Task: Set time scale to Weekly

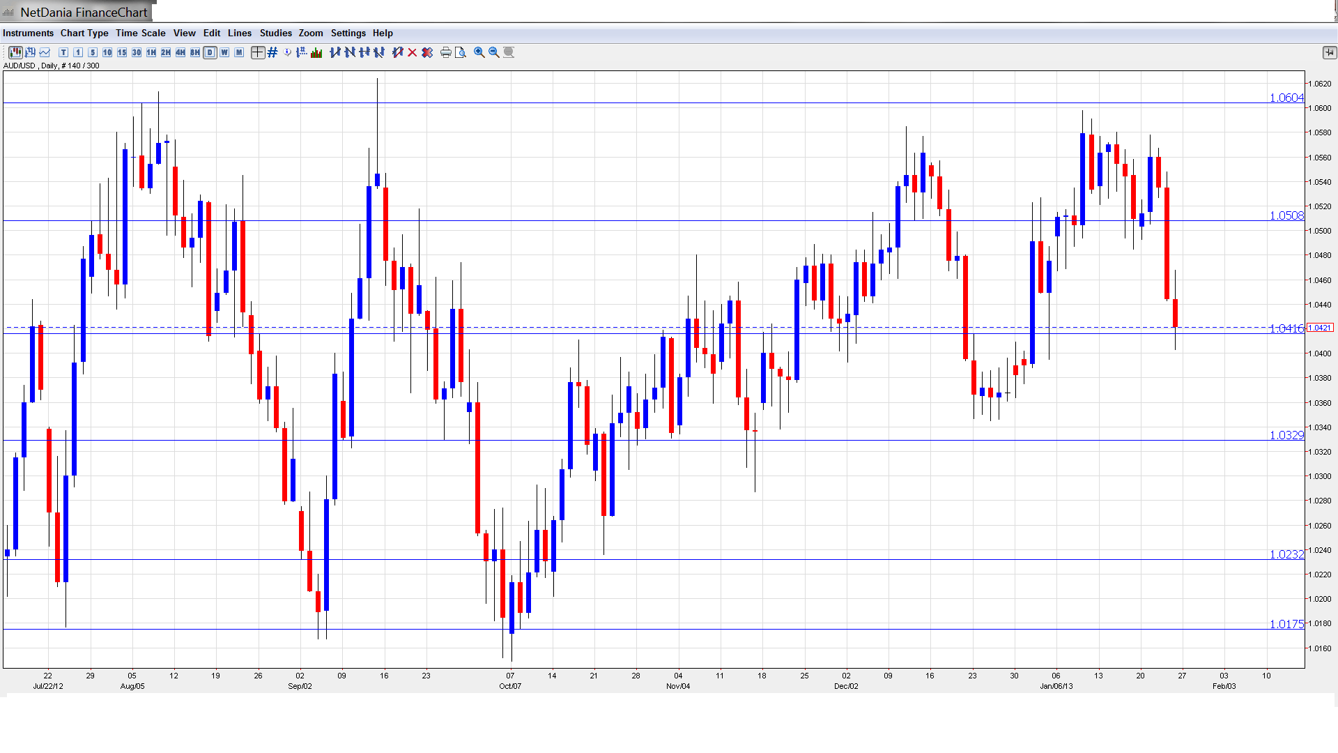Action: point(224,52)
